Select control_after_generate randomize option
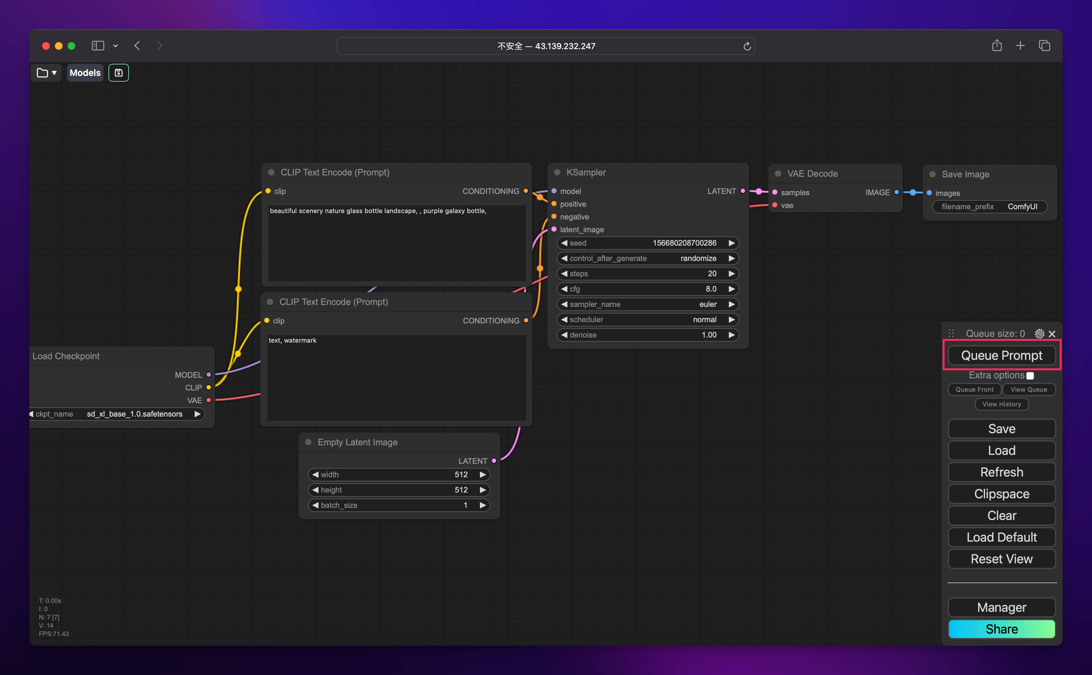Screen dimensions: 1092x675 pos(647,258)
